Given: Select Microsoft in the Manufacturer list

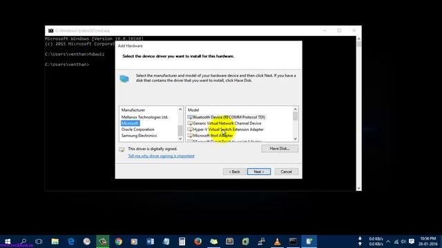Looking at the screenshot, I should click(130, 123).
